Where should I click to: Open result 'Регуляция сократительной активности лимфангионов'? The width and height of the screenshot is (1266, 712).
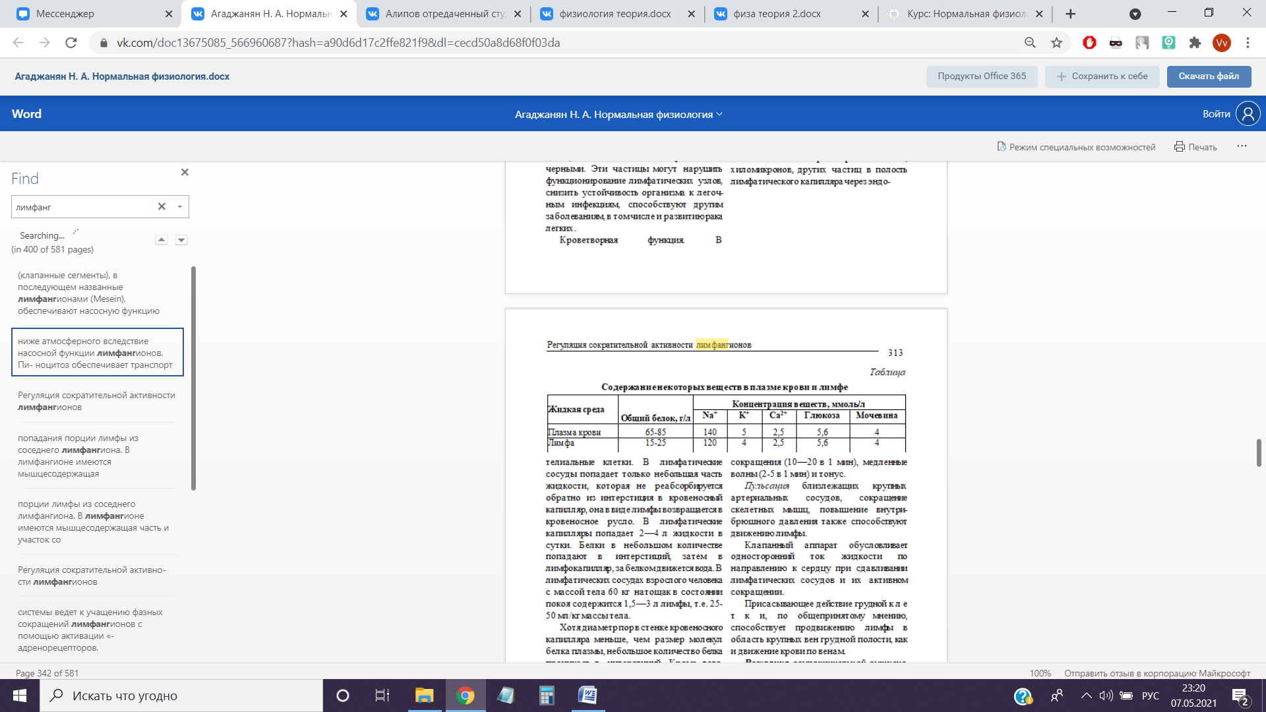point(96,401)
